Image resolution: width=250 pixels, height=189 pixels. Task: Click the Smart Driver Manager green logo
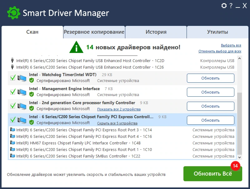pyautogui.click(x=14, y=13)
